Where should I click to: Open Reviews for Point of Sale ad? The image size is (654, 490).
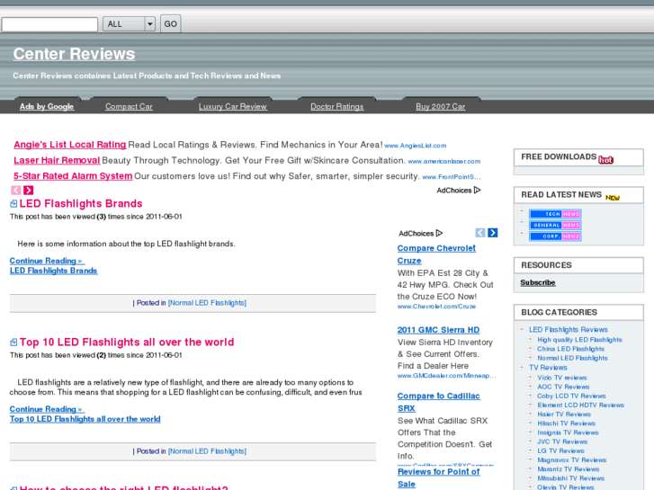(x=438, y=478)
